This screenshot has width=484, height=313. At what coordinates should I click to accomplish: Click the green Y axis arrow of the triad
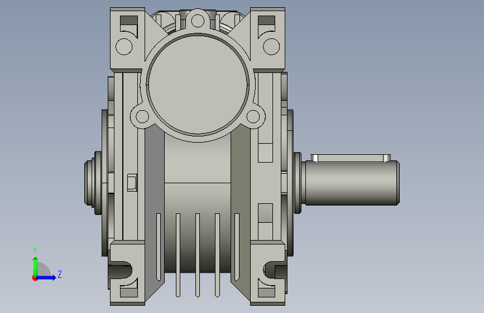click(36, 266)
